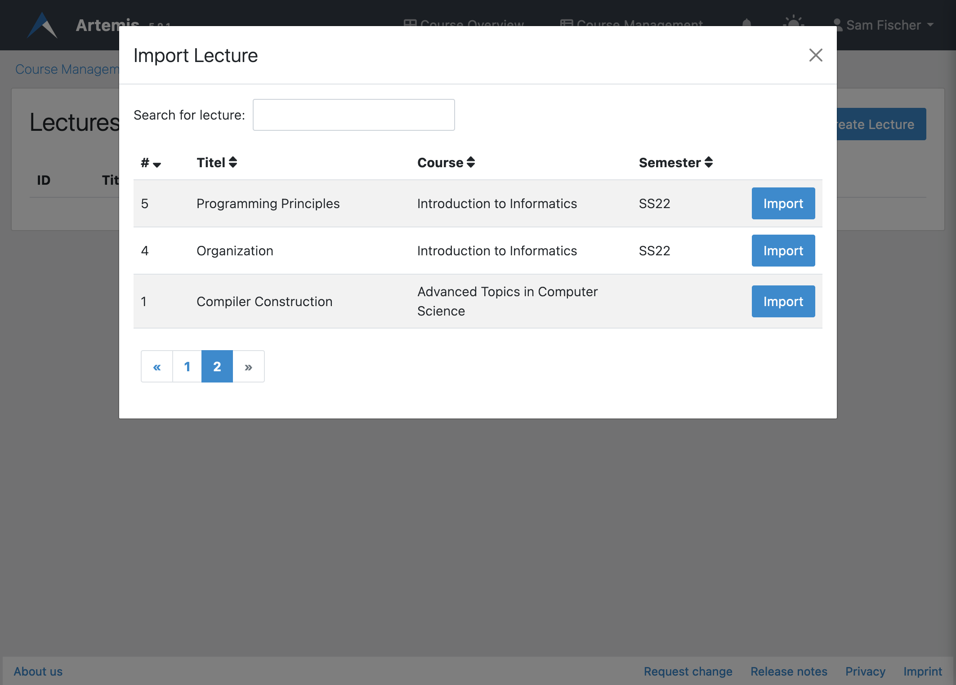Open the notifications bell icon

tap(746, 22)
